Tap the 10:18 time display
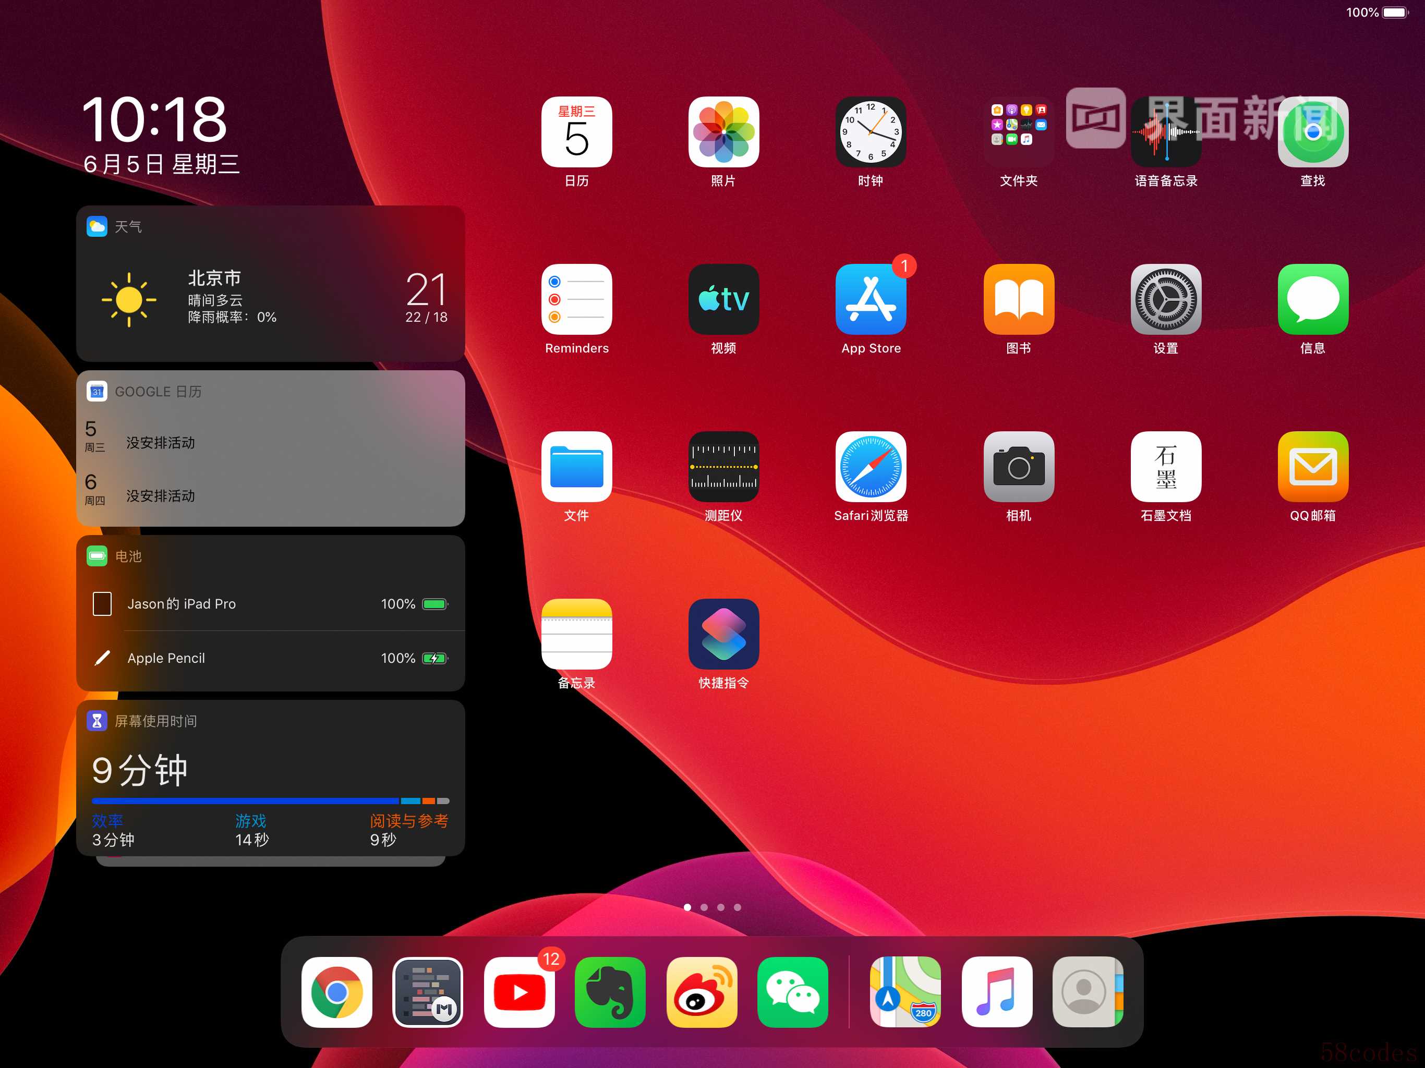The width and height of the screenshot is (1425, 1068). click(154, 119)
